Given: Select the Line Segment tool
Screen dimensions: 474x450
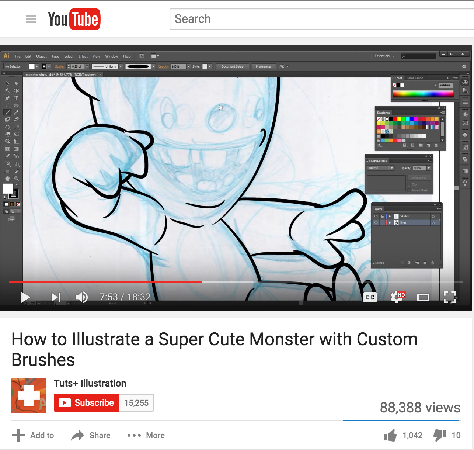Looking at the screenshot, I should coord(7,105).
